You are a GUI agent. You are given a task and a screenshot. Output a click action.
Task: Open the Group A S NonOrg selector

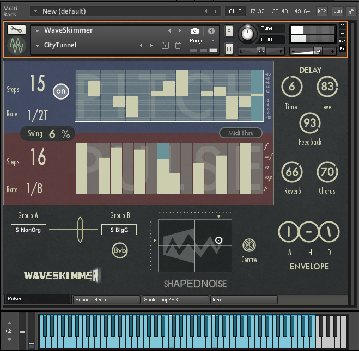(28, 230)
